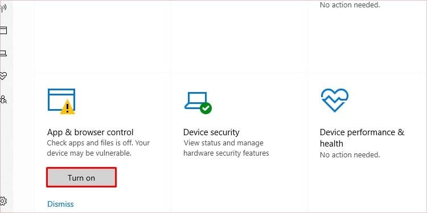Click the yellow warning triangle badge
Viewport: 427px width, 213px height.
point(67,107)
